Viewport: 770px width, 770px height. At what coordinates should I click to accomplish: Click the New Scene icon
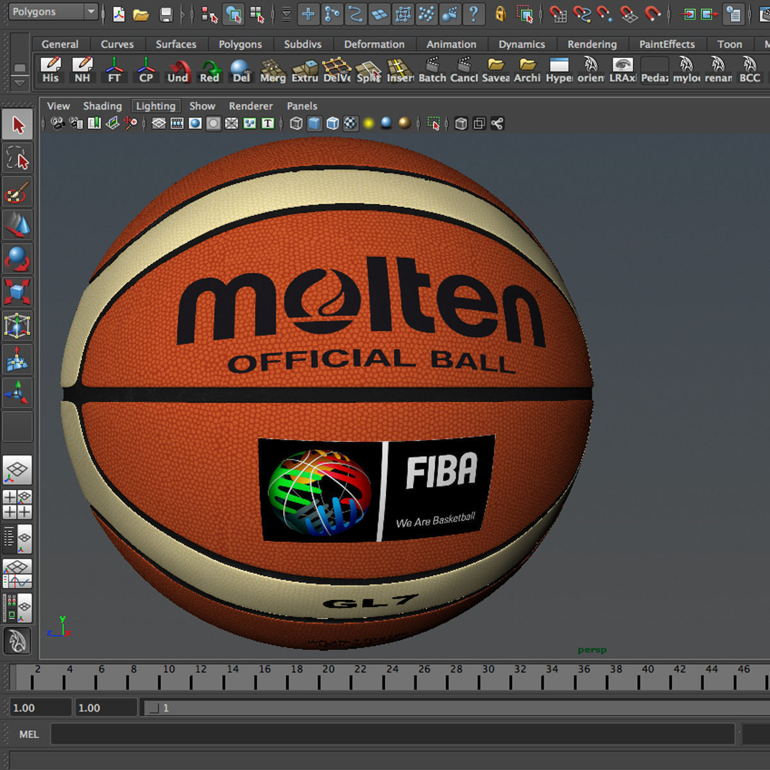pyautogui.click(x=119, y=13)
